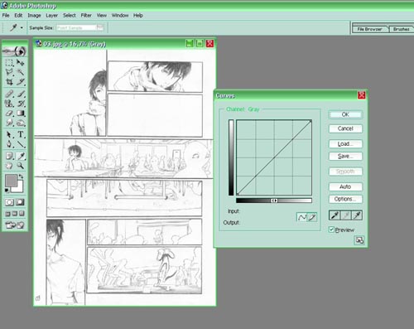Image resolution: width=414 pixels, height=329 pixels.
Task: Choose the Type tool
Action: [21, 134]
